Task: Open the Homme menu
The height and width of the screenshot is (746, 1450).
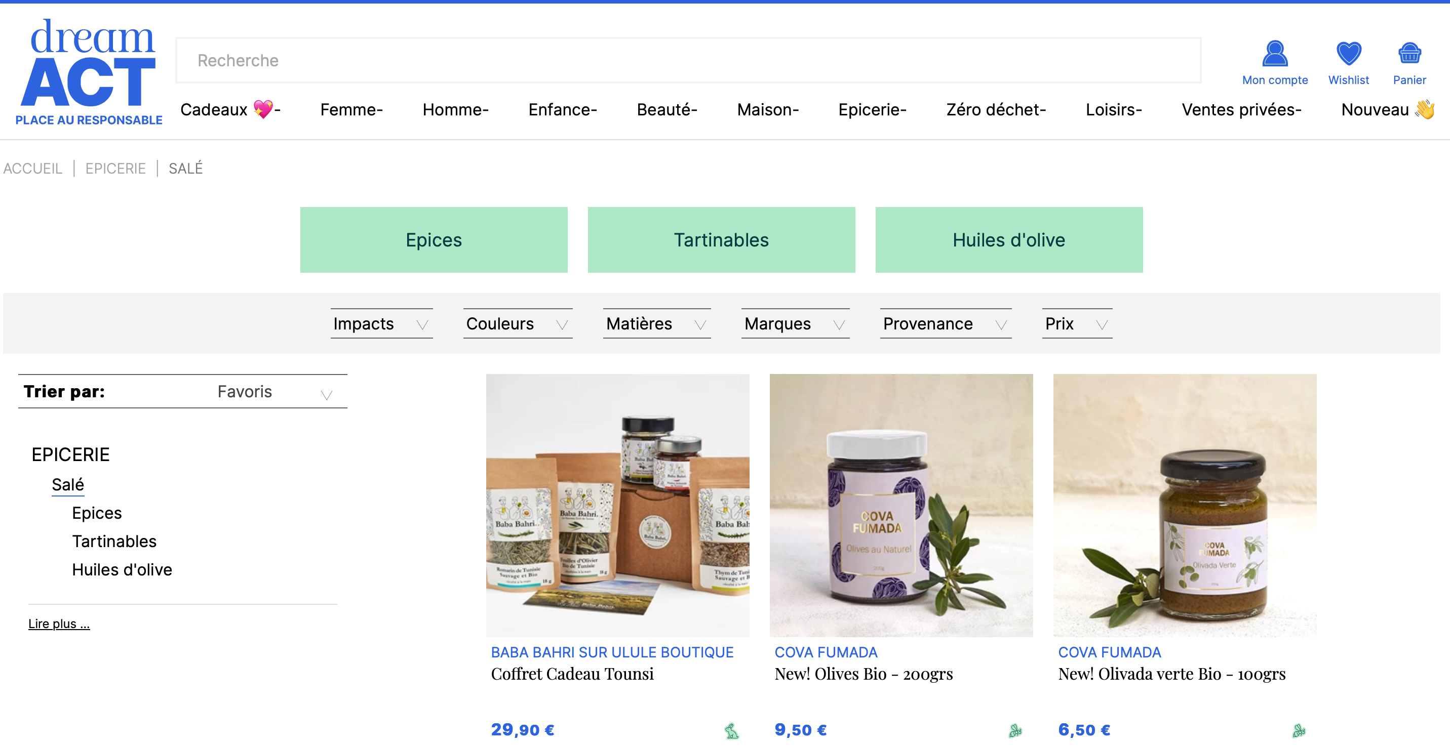Action: click(455, 109)
